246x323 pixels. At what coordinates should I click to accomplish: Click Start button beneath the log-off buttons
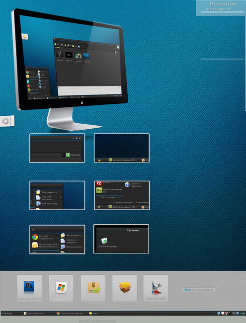(99, 207)
